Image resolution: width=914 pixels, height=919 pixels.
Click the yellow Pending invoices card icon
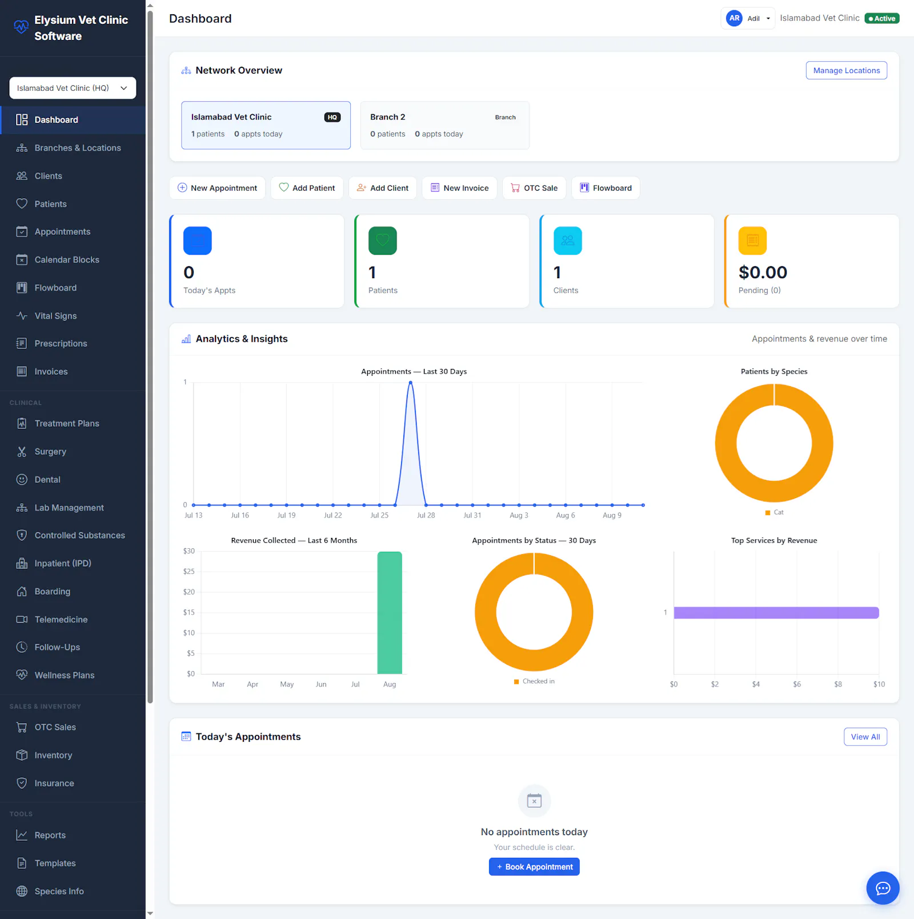click(752, 240)
